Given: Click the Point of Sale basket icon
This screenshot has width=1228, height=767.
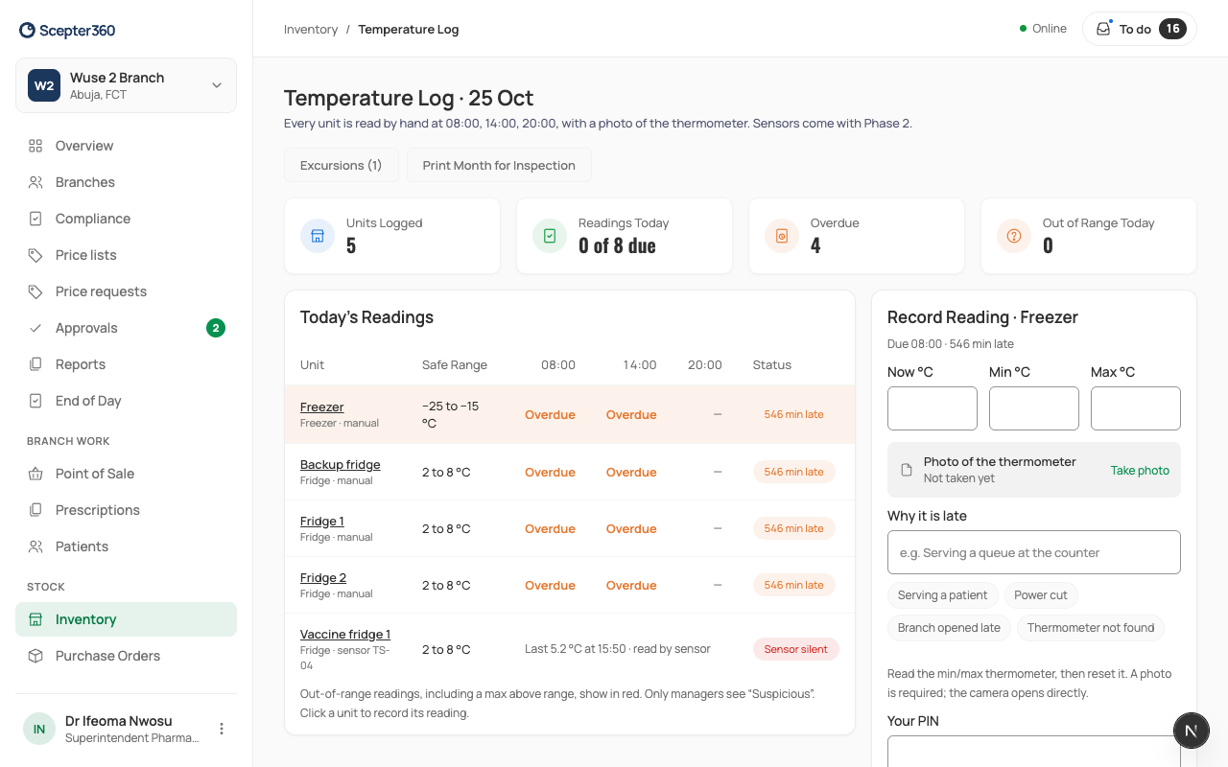Looking at the screenshot, I should [35, 474].
